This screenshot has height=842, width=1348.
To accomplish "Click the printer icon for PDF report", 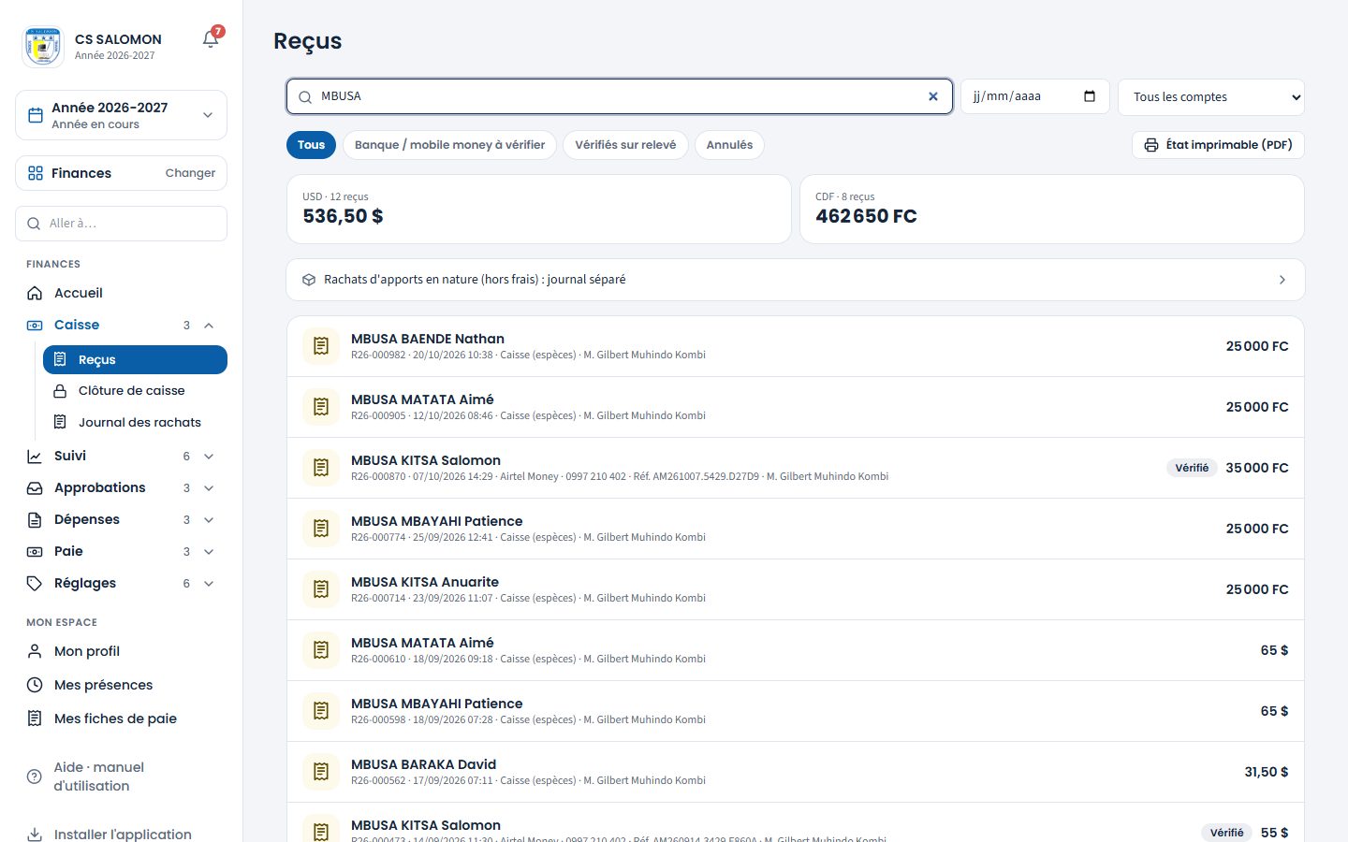I will (1151, 145).
